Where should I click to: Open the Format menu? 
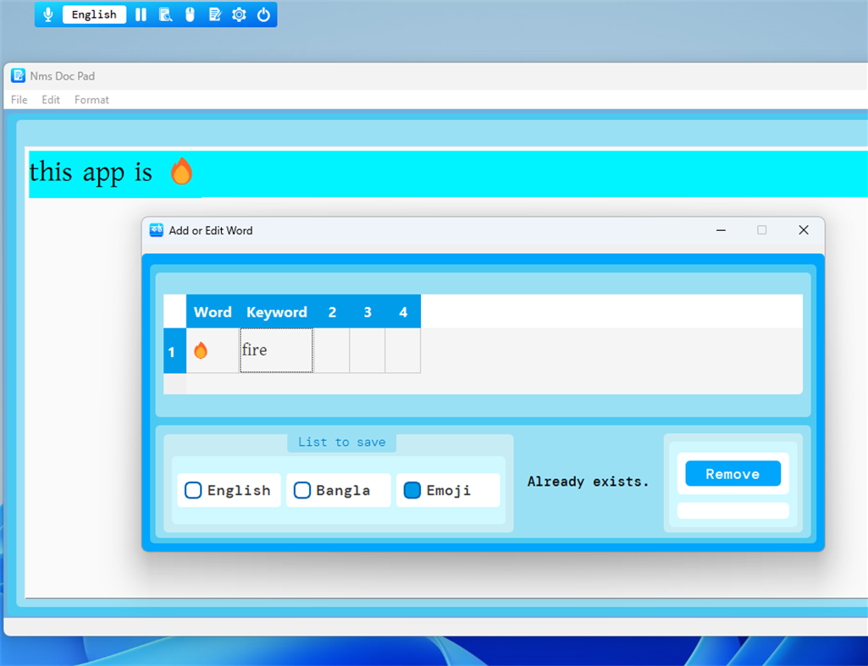tap(91, 99)
